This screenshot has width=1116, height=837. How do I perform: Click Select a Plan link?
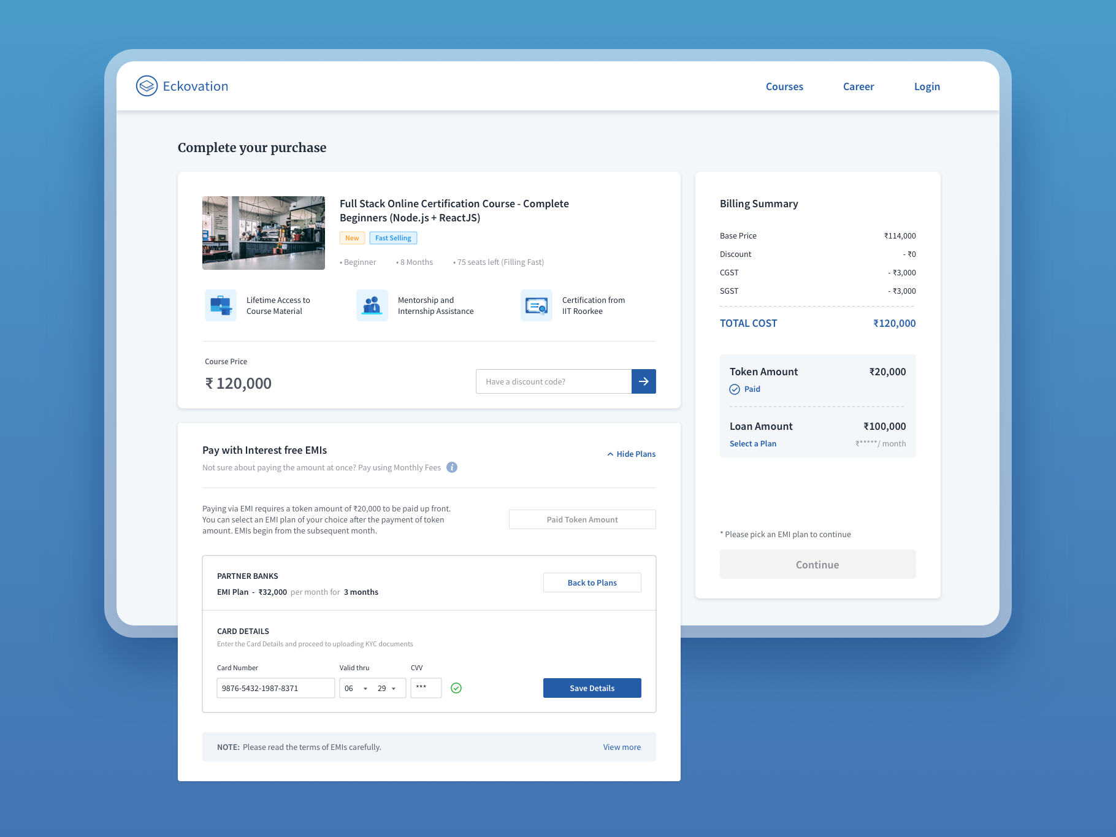click(753, 443)
